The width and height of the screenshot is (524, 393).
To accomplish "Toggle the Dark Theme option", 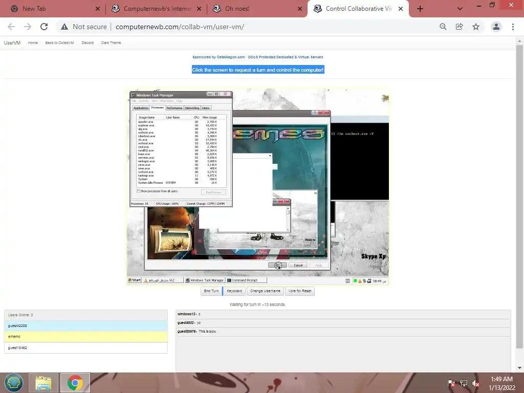I will 111,43.
